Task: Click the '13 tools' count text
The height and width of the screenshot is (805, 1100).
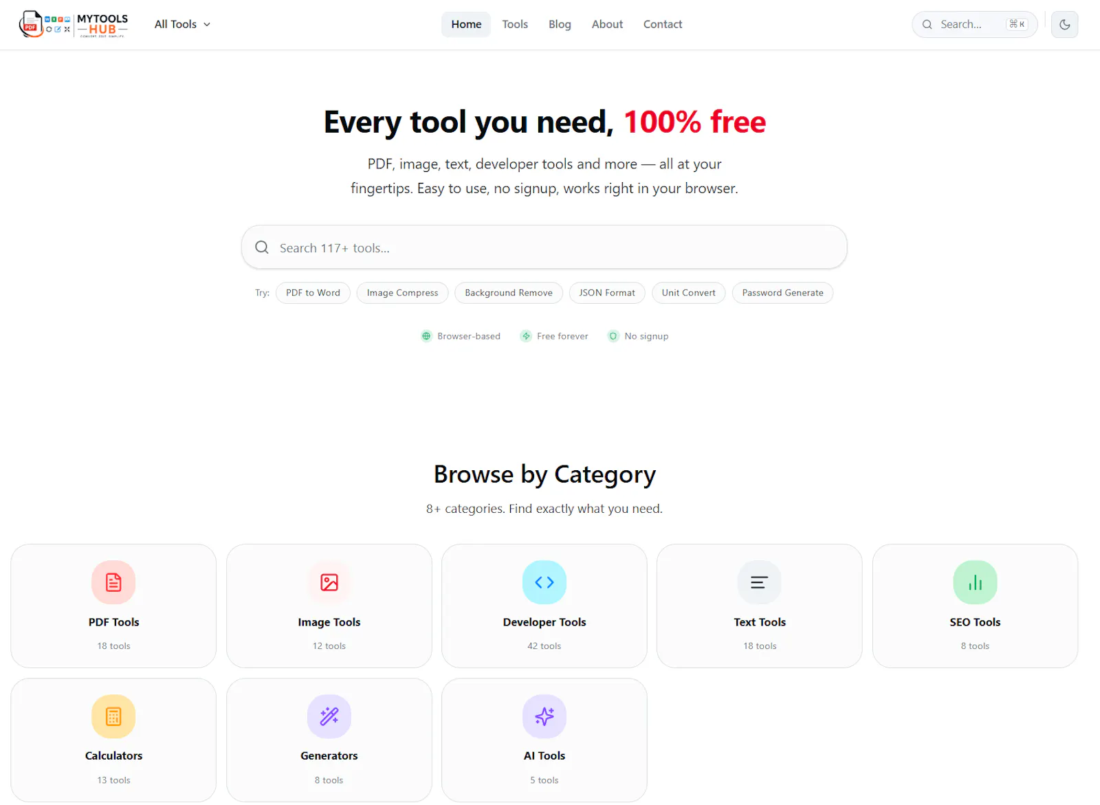Action: pyautogui.click(x=113, y=780)
